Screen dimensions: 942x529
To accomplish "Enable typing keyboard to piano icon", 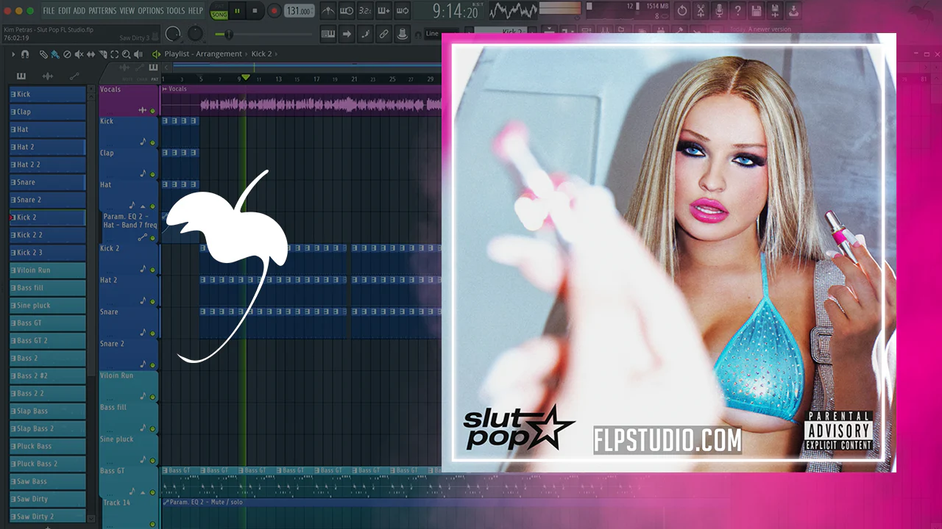I will tap(327, 34).
